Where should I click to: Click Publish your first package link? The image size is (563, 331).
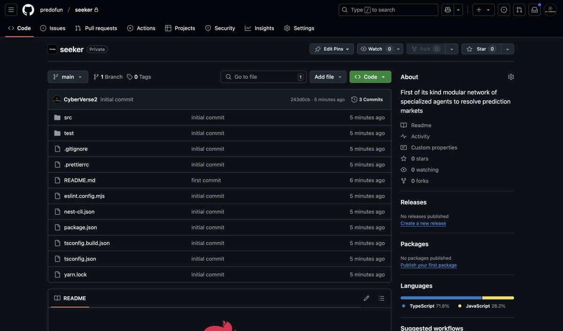[x=428, y=265]
